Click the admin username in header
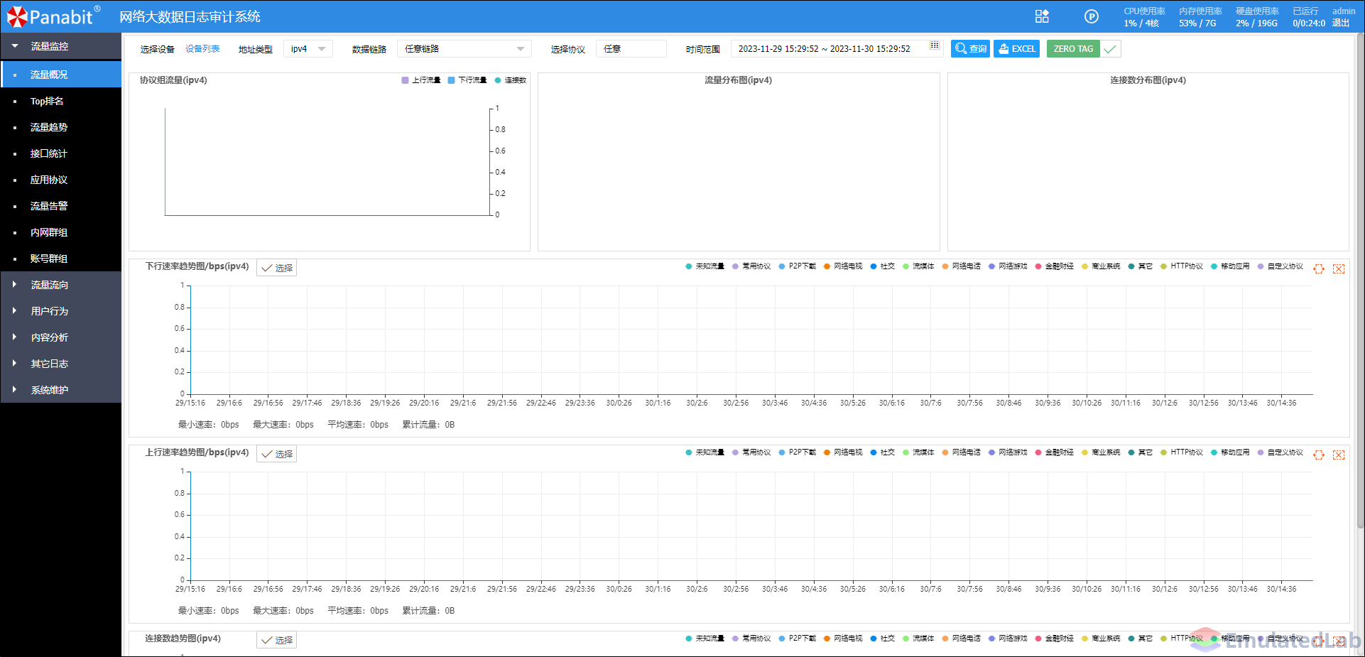 [x=1344, y=11]
